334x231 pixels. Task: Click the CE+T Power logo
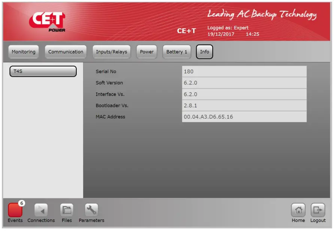(47, 22)
